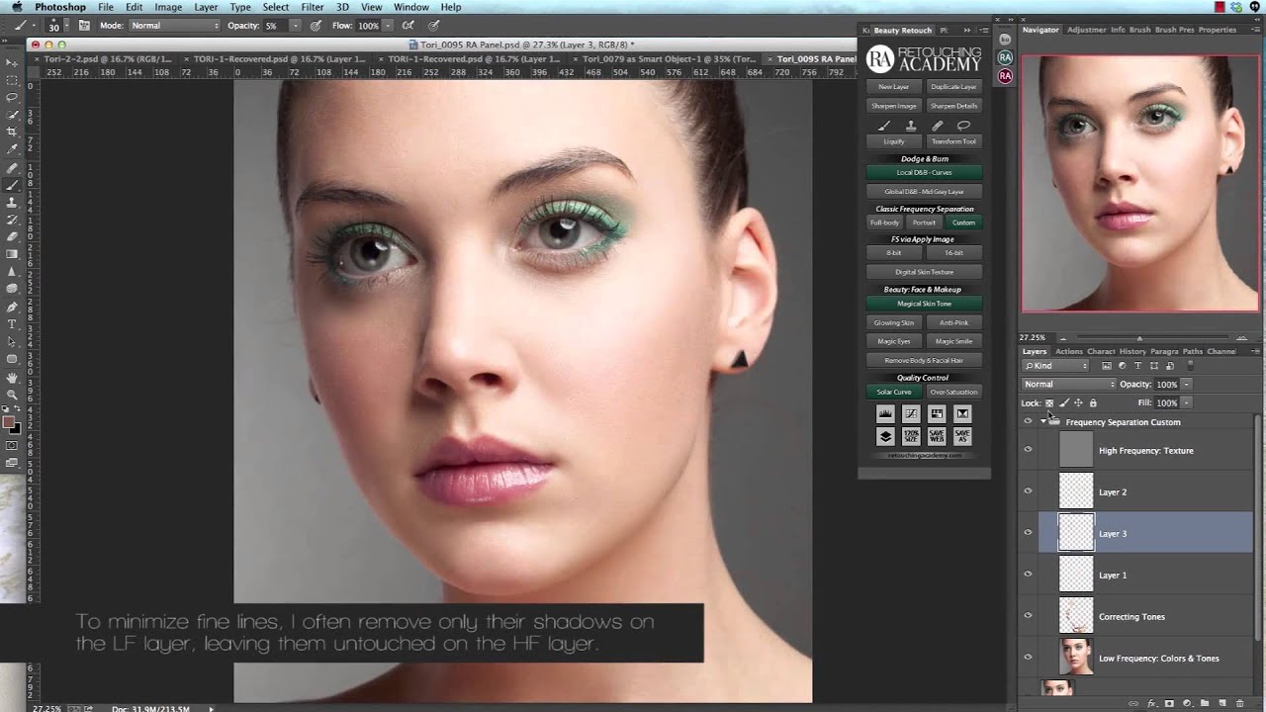
Task: Open the Image menu
Action: pyautogui.click(x=168, y=7)
